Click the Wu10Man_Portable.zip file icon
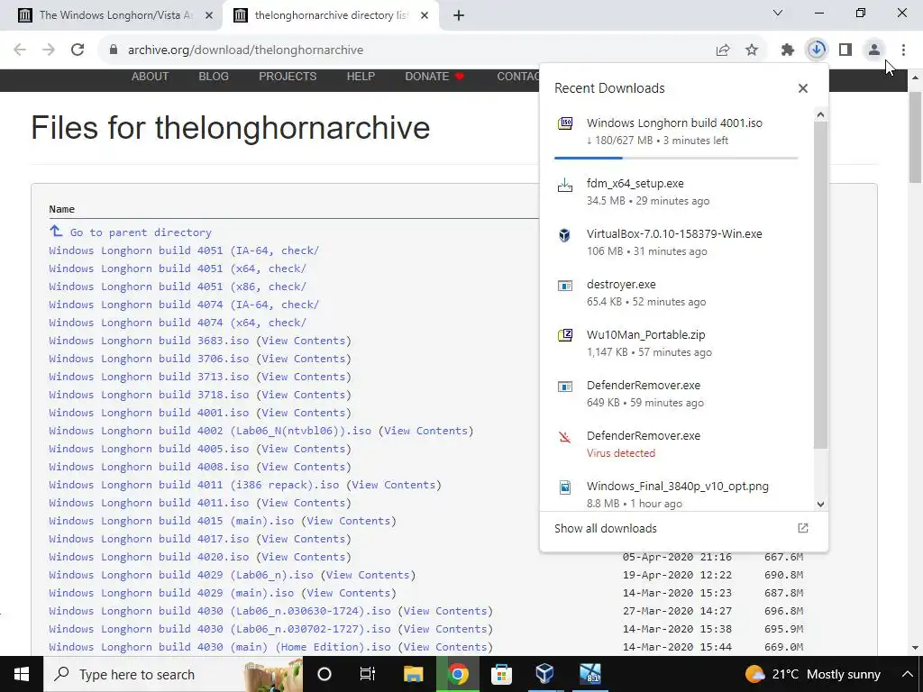923x692 pixels. pos(565,335)
